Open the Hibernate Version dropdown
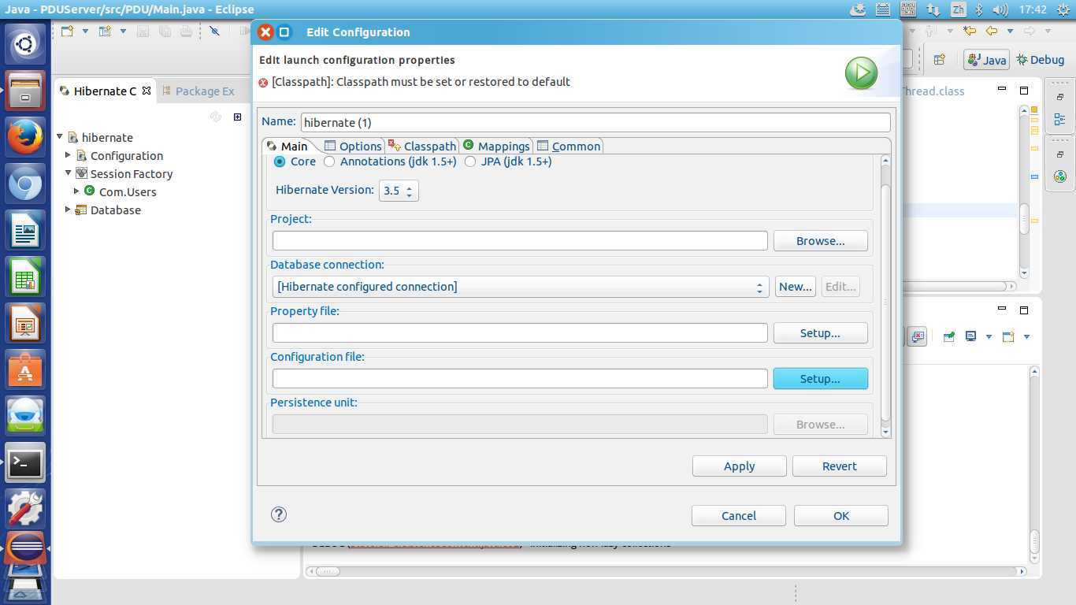Image resolution: width=1076 pixels, height=605 pixels. 399,191
